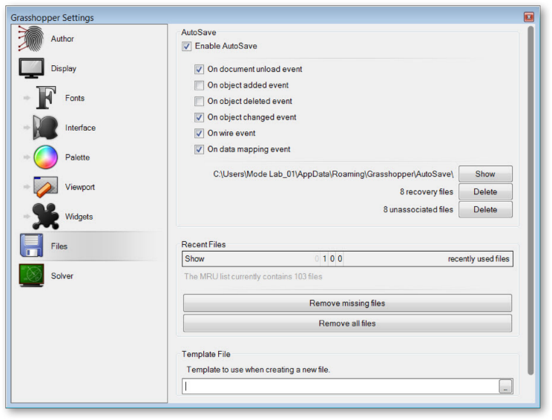Open the Interface face icon
Viewport: 552px width, 420px height.
45,128
